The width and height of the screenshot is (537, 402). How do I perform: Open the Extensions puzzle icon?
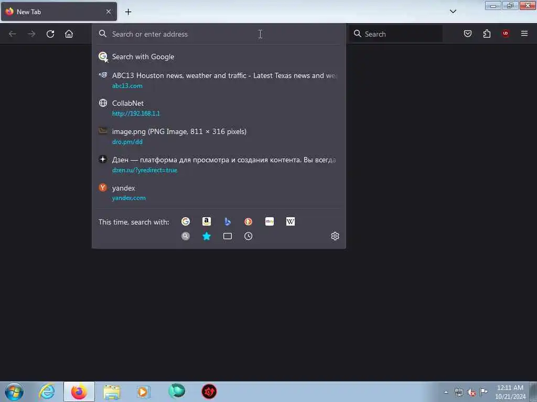(487, 33)
